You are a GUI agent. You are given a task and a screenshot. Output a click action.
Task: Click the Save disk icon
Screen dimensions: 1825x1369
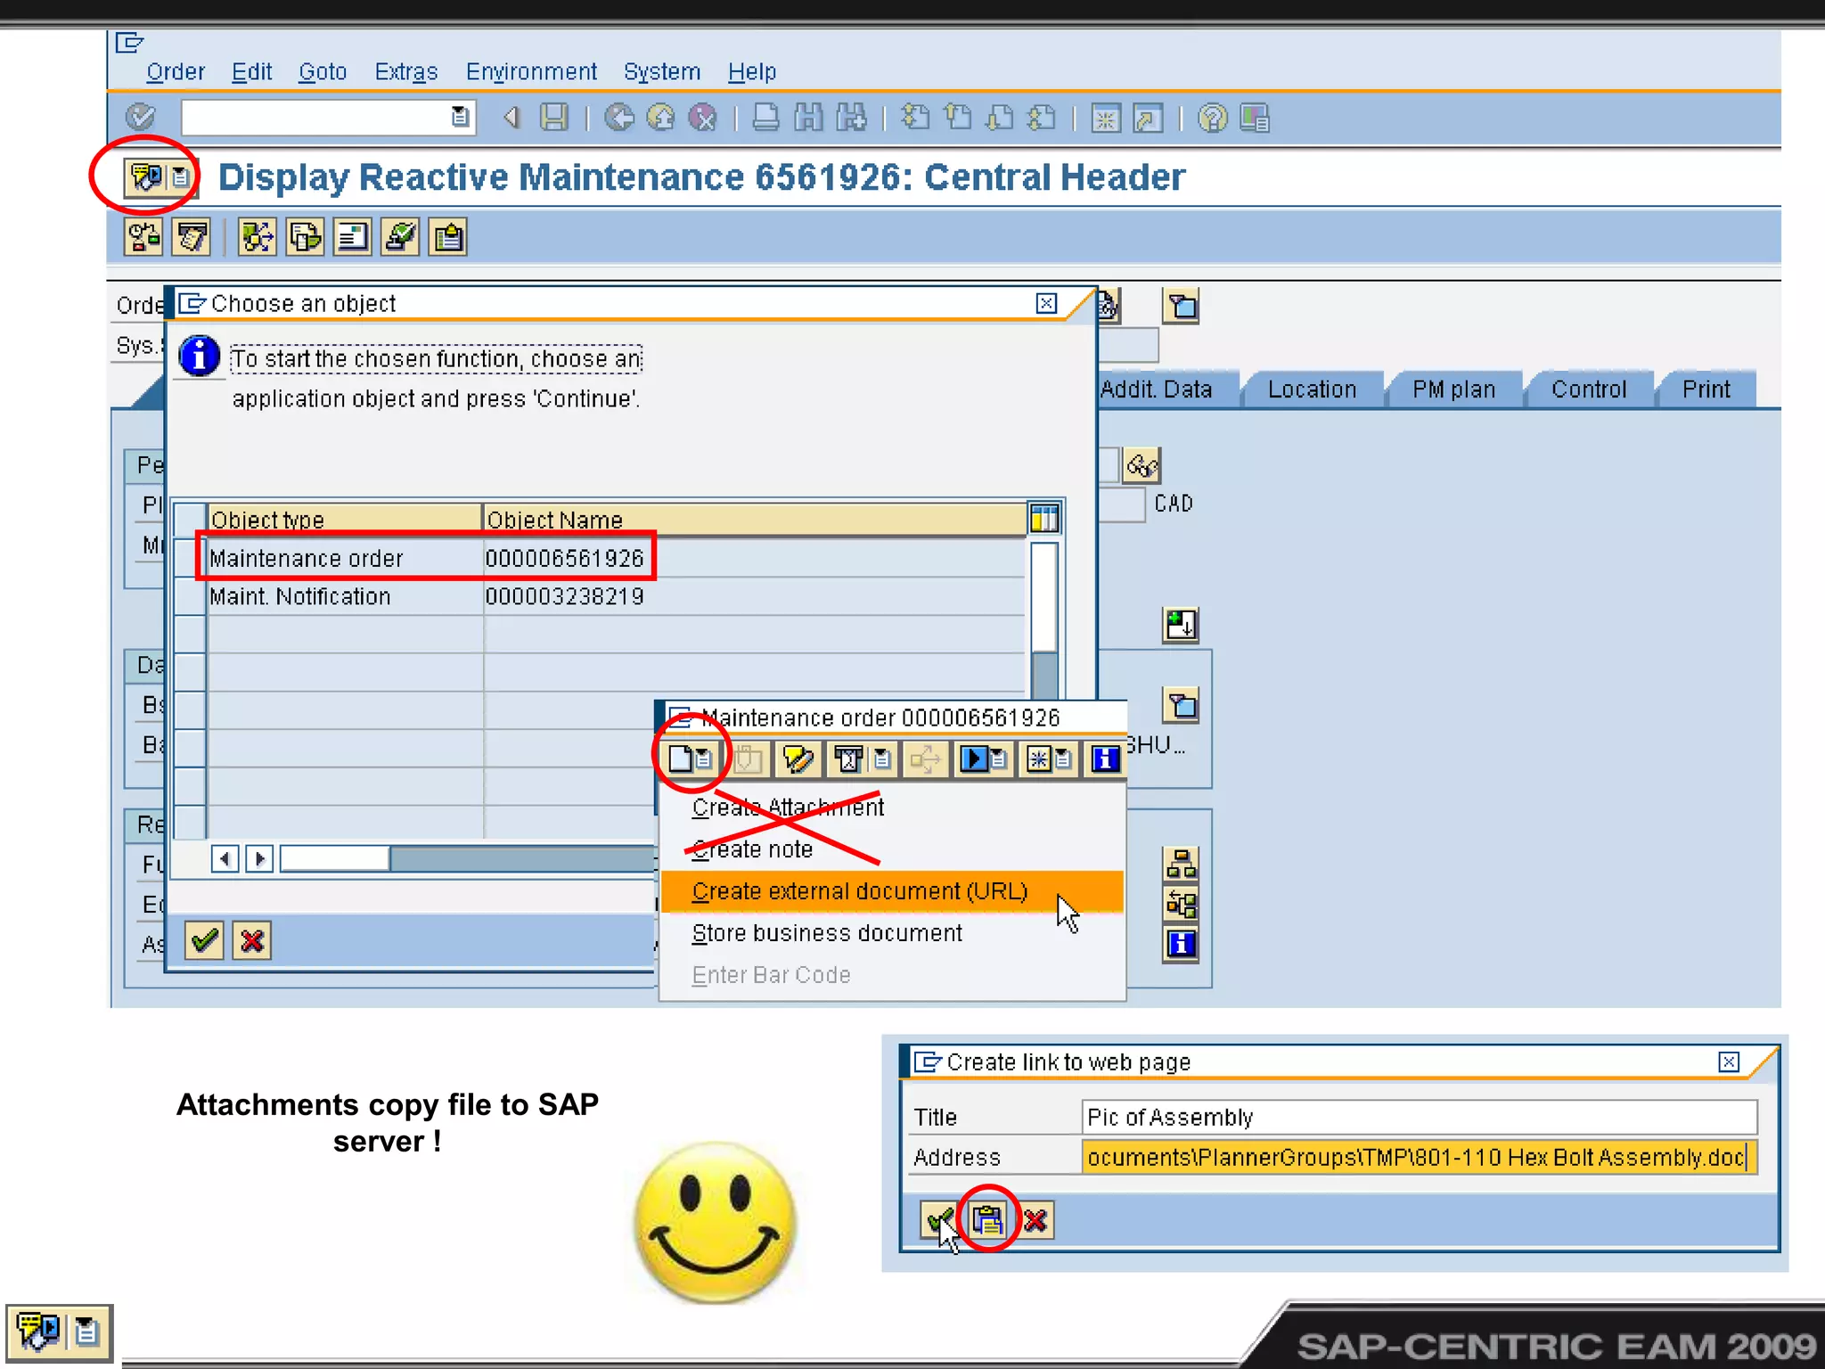pyautogui.click(x=554, y=117)
